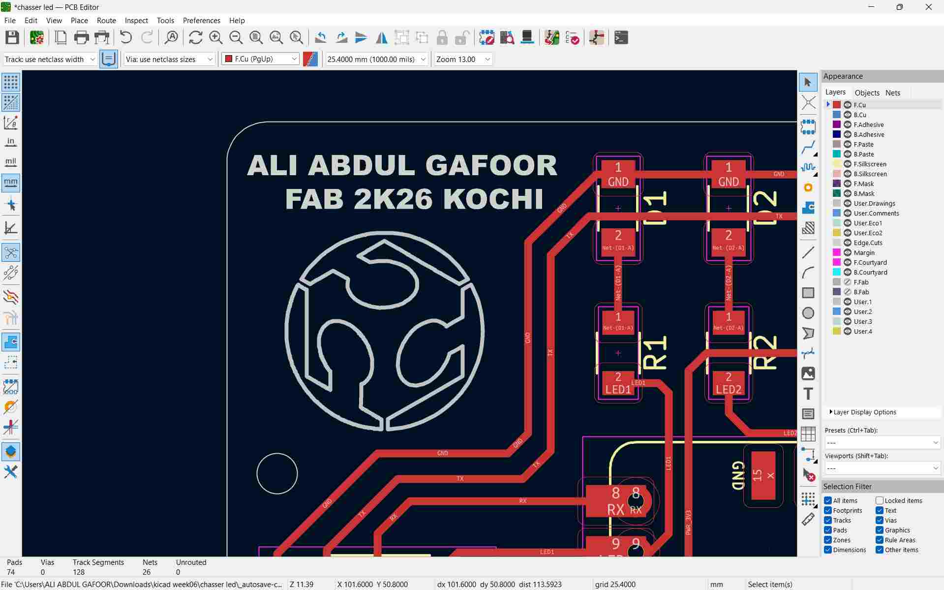Select the Measure ruler tool

(808, 519)
